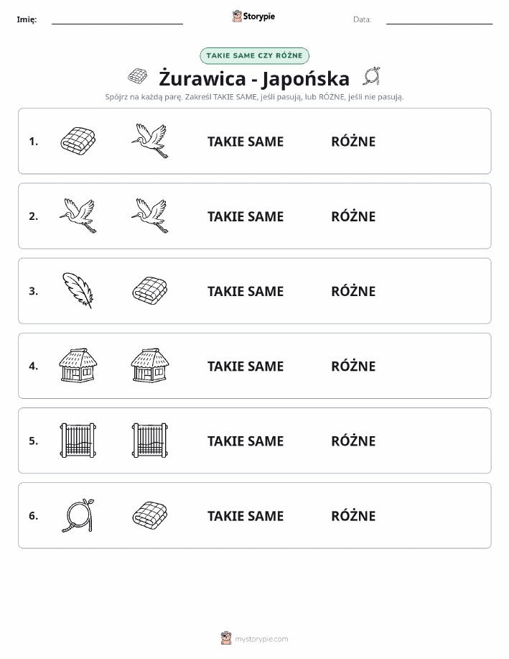Choose RÓŻNE for row 6

click(x=353, y=516)
